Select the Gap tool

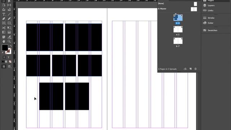pyautogui.click(x=9, y=5)
